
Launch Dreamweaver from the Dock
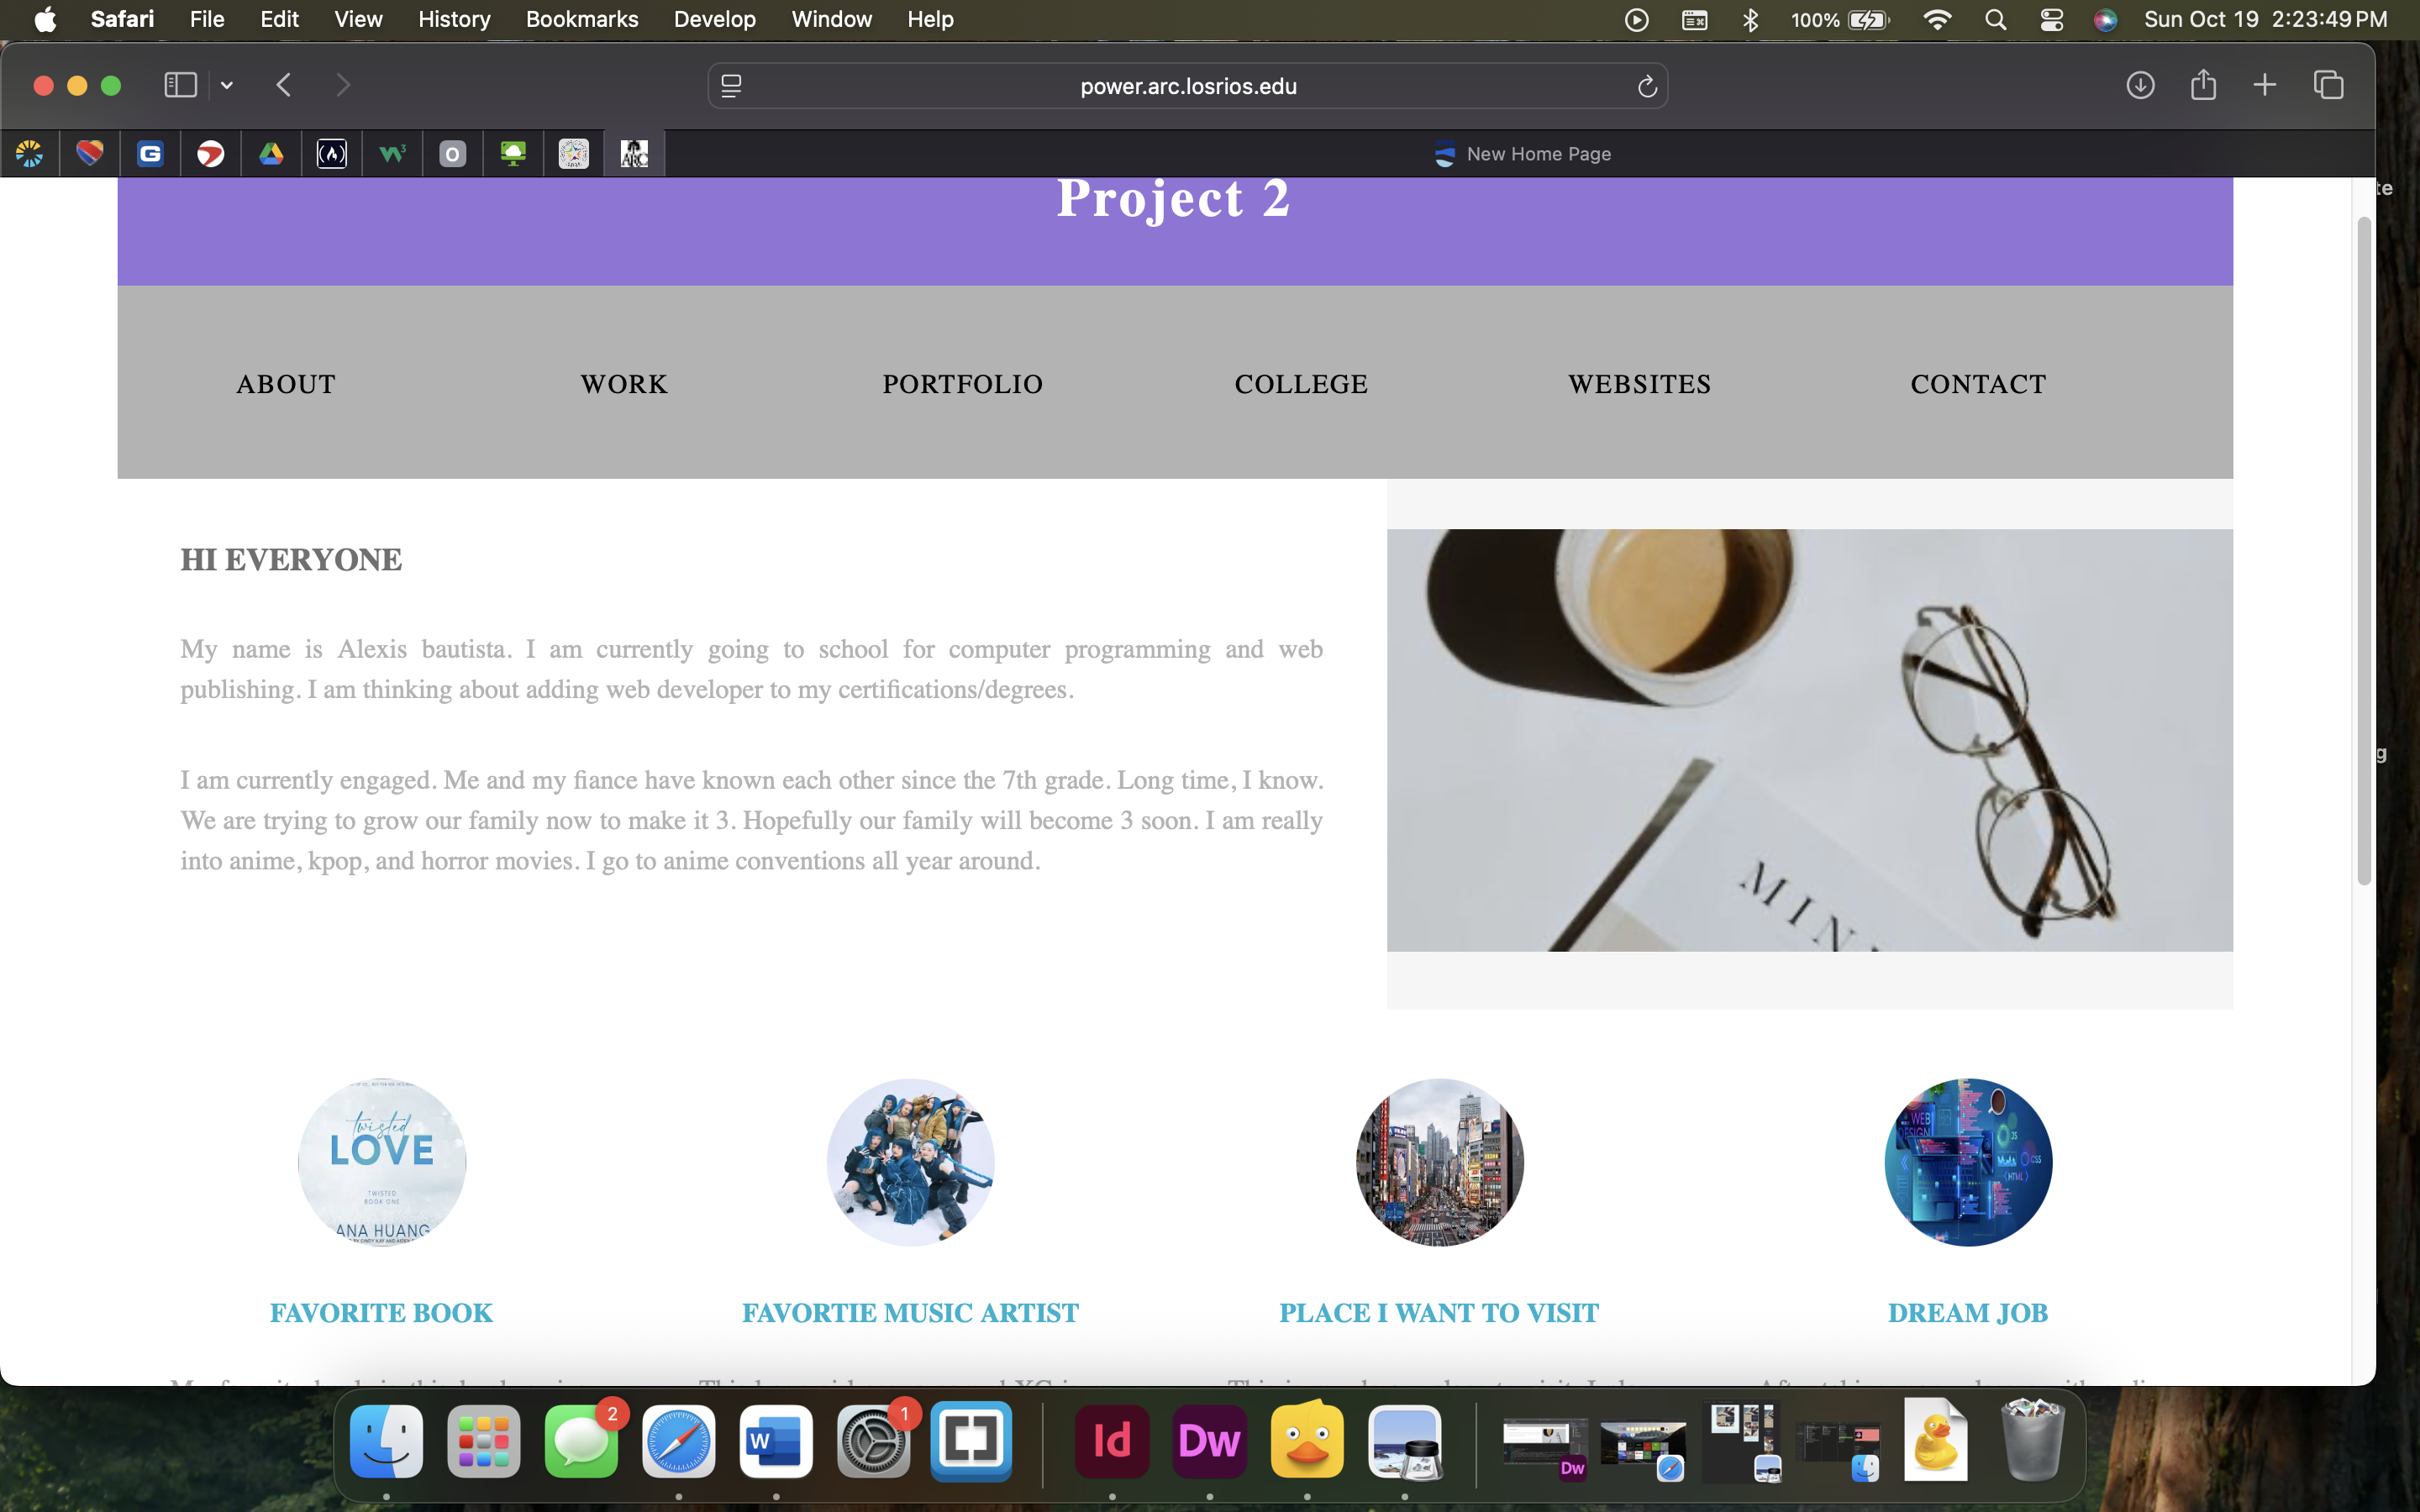1209,1441
